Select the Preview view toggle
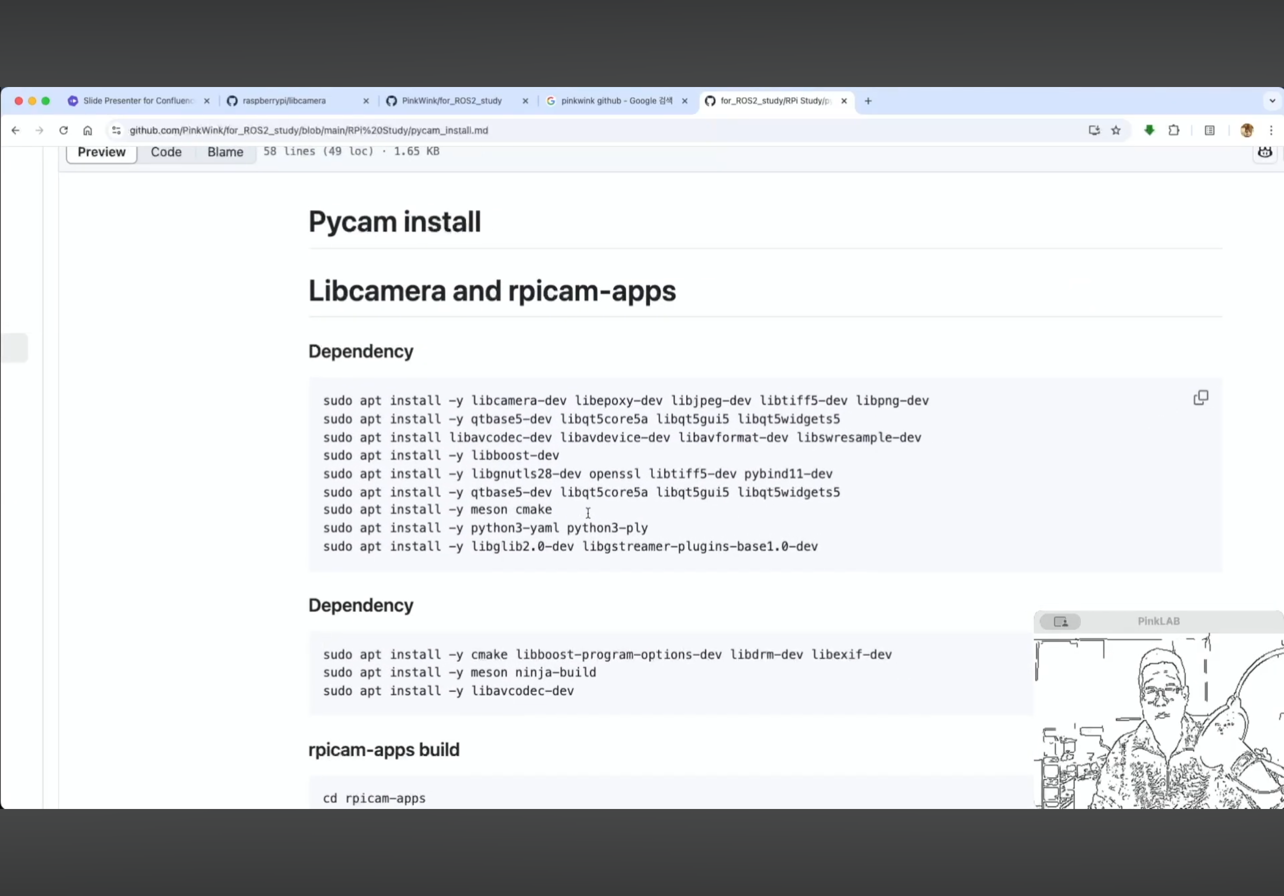The height and width of the screenshot is (896, 1284). [x=101, y=152]
